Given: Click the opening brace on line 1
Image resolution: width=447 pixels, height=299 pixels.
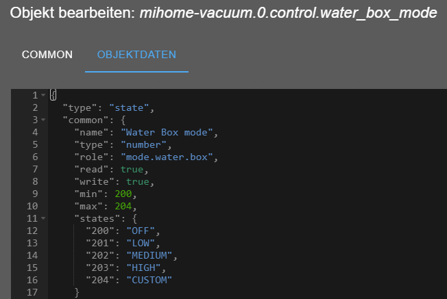Looking at the screenshot, I should pos(53,94).
